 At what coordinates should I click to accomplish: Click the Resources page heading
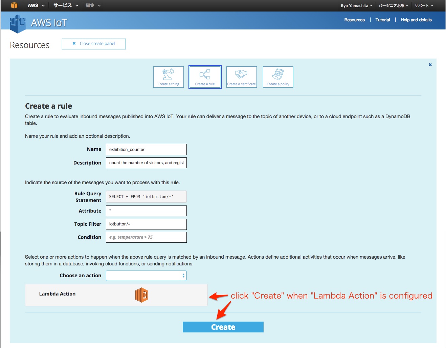point(30,45)
